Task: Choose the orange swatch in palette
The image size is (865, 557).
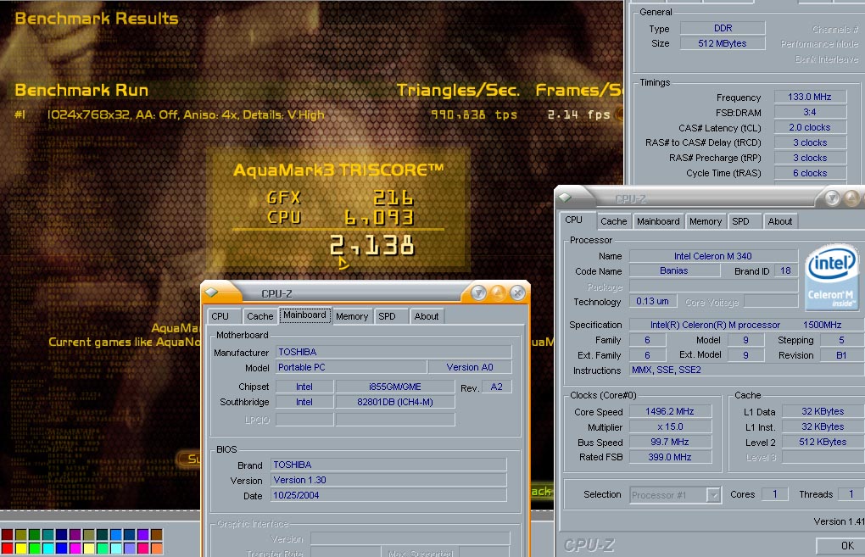Action: [157, 549]
